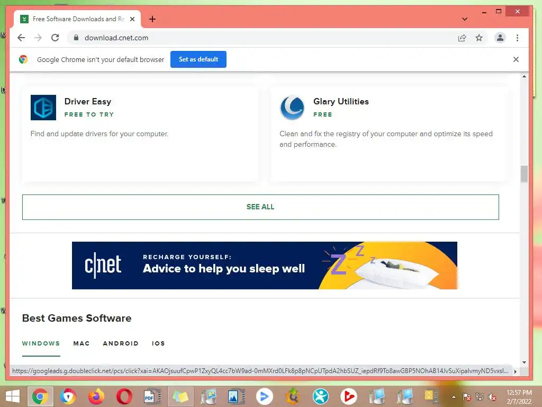Screen dimensions: 542x407
Task: Show hidden system tray icons
Action: [x=454, y=397]
